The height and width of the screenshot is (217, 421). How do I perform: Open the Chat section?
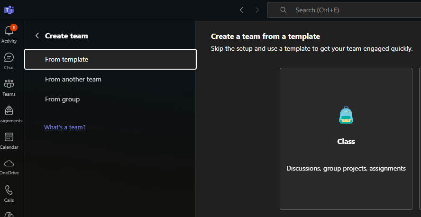tap(9, 61)
